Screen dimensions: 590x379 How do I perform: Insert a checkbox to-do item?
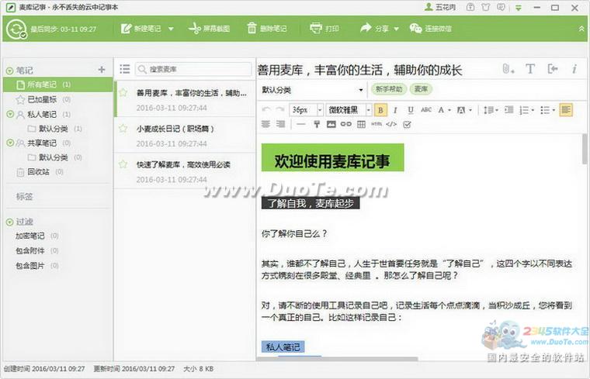point(407,124)
